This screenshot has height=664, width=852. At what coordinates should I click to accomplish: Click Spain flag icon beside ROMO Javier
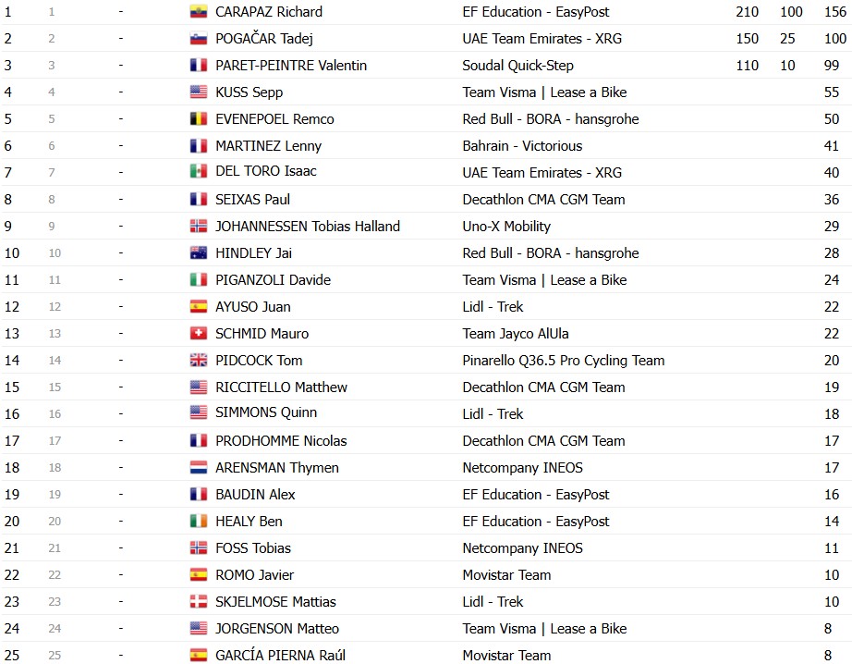pyautogui.click(x=199, y=575)
